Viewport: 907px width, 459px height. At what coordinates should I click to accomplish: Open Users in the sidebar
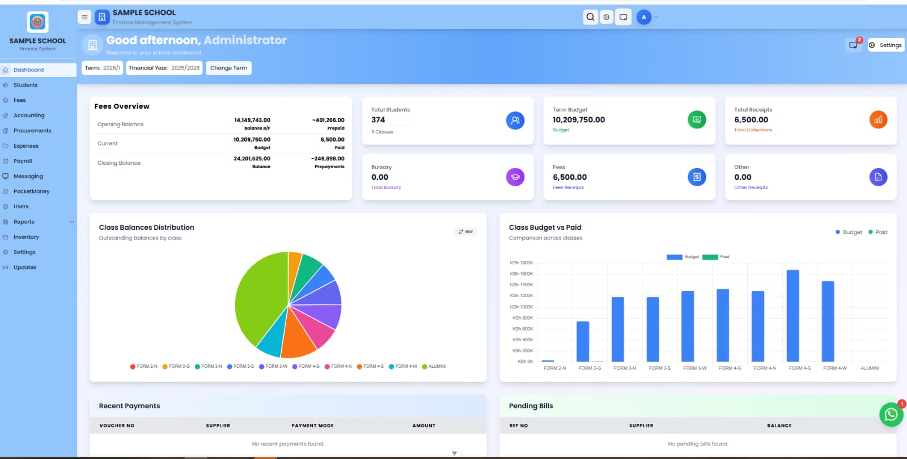tap(38, 207)
